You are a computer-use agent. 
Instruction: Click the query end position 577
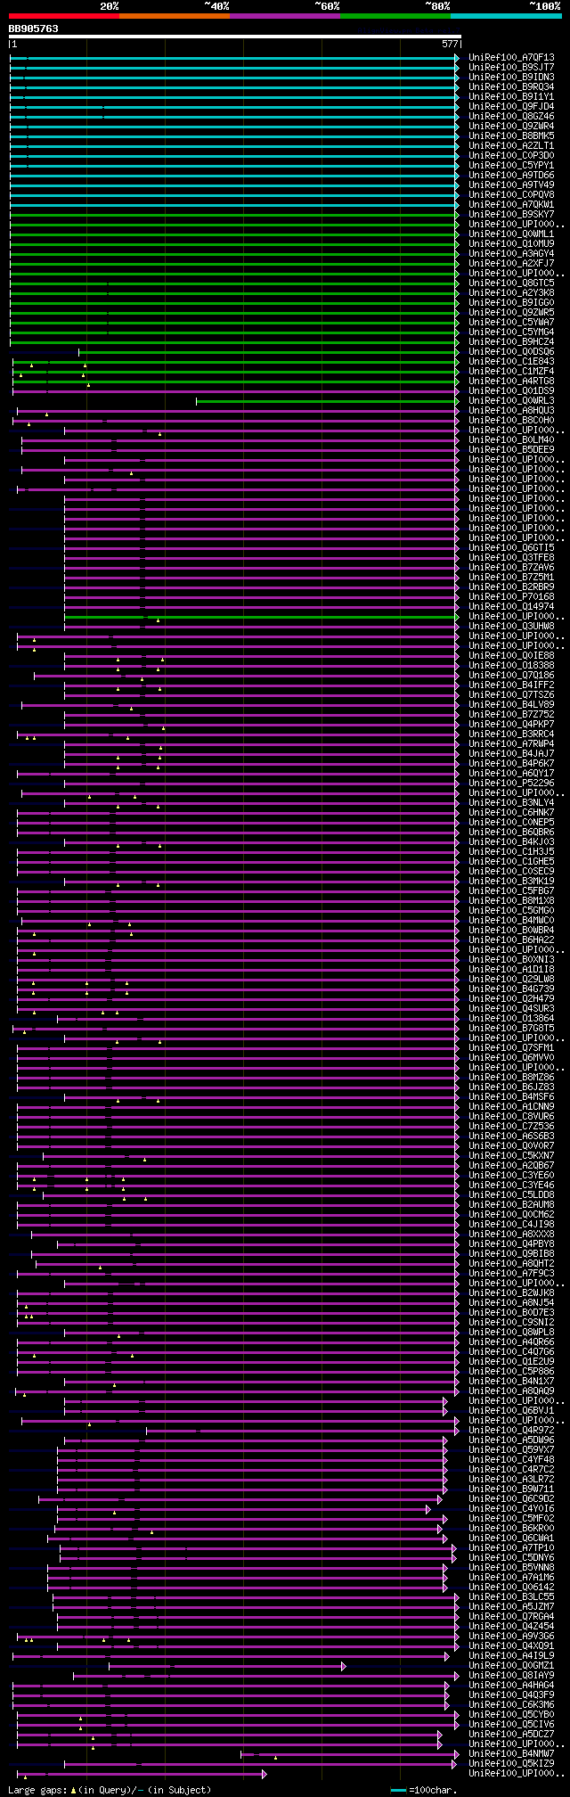pyautogui.click(x=450, y=44)
